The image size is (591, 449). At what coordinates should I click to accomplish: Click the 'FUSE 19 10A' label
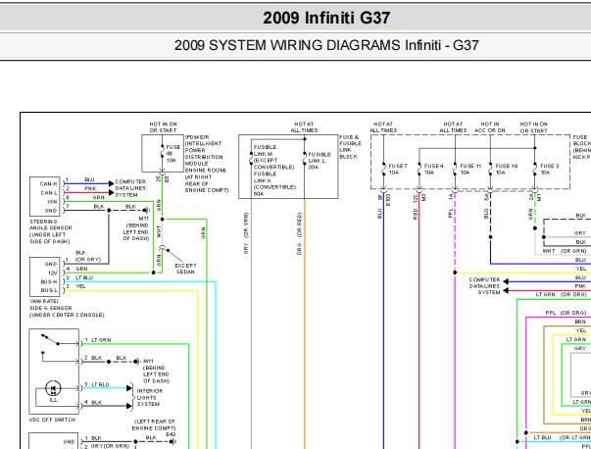(x=506, y=169)
